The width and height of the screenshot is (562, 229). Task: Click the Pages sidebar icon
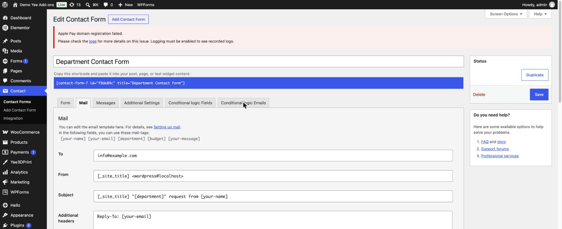click(x=5, y=71)
